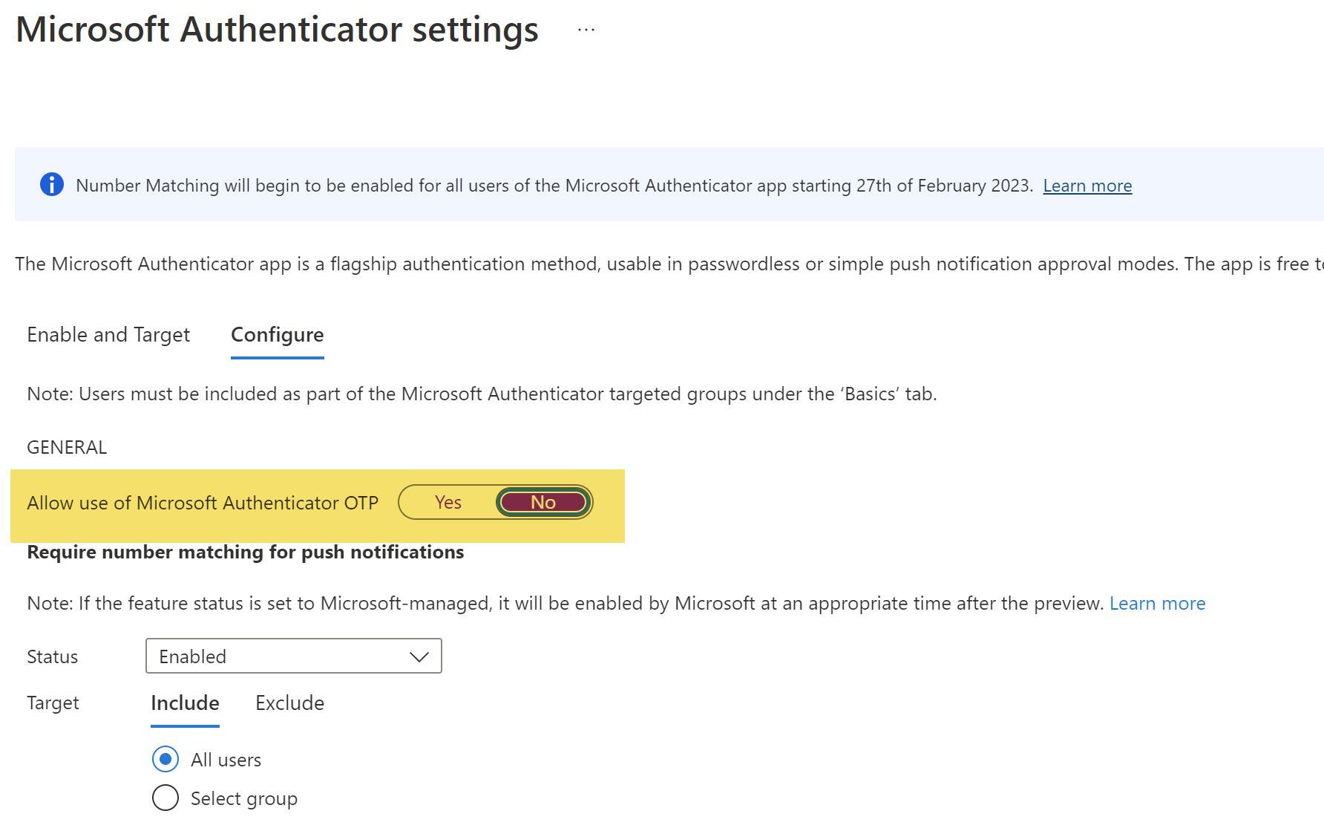Click the blue info icon in the banner
Image resolution: width=1324 pixels, height=831 pixels.
(x=51, y=184)
